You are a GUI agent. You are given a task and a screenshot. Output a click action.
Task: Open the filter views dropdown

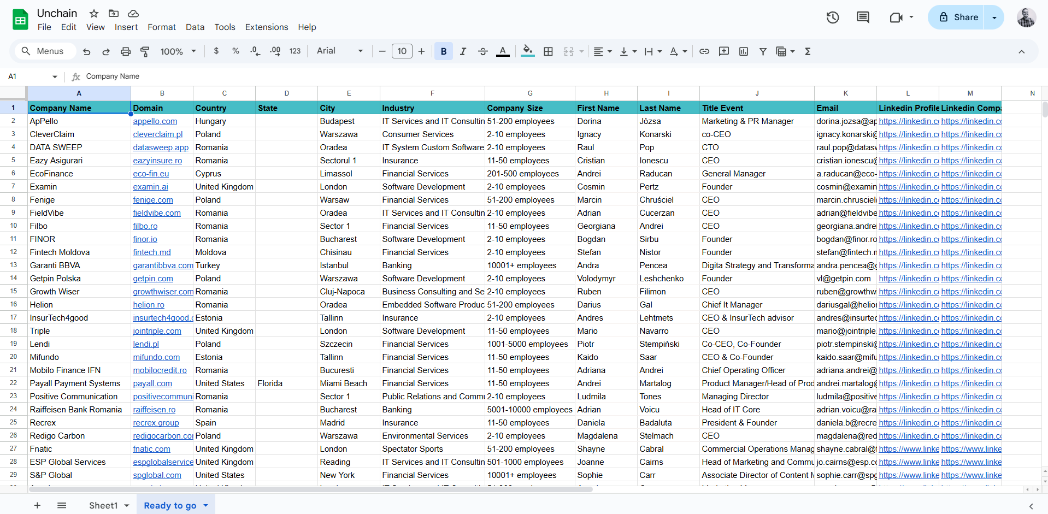point(785,51)
